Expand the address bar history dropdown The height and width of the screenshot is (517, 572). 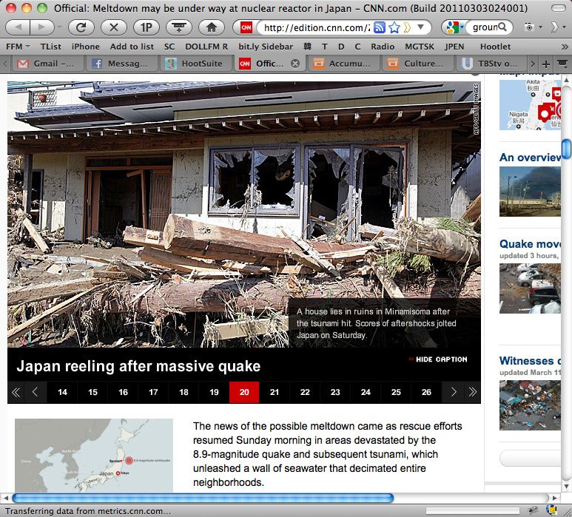tap(420, 28)
